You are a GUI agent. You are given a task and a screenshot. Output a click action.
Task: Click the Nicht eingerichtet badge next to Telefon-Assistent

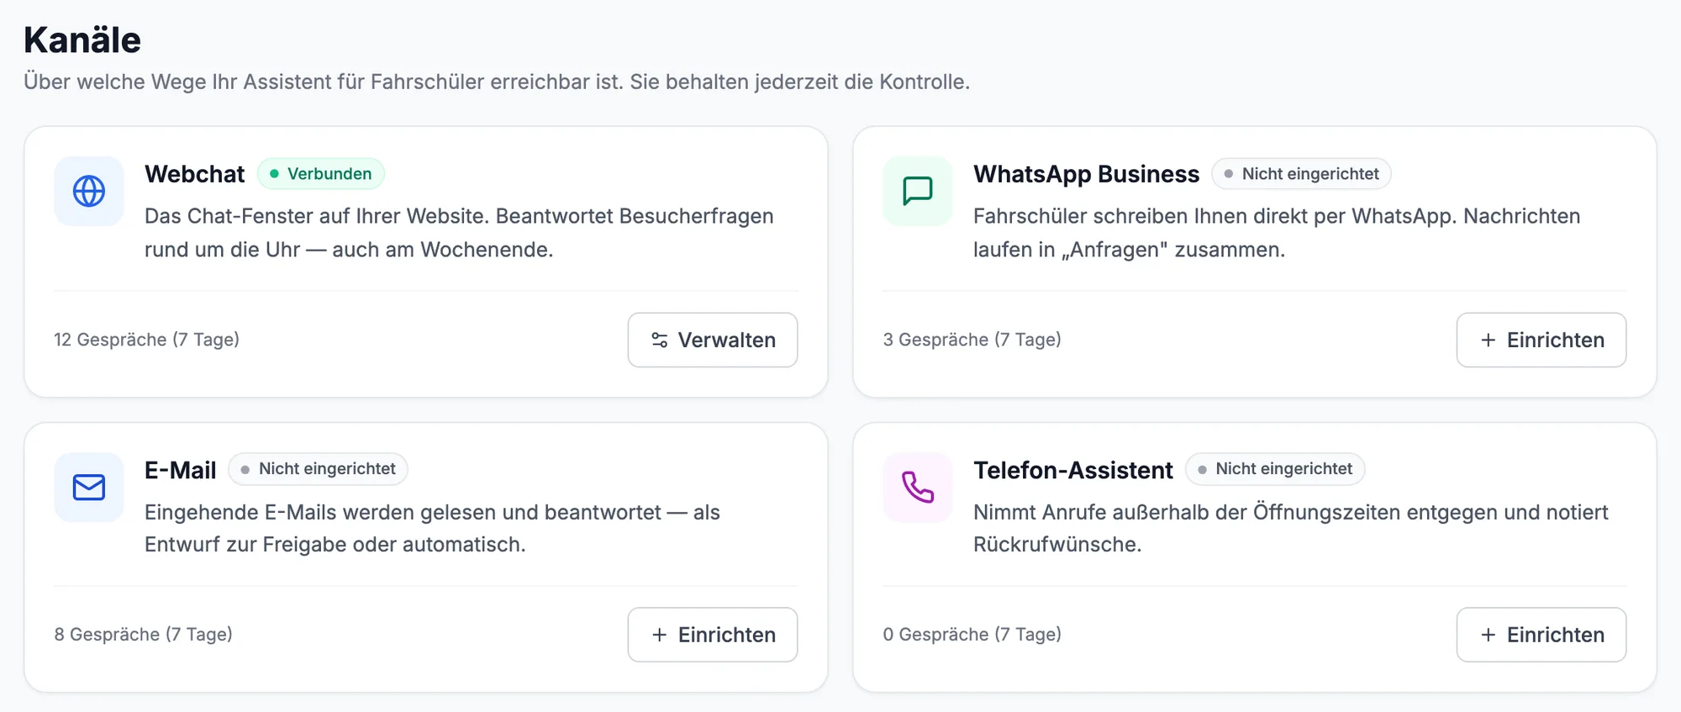pos(1275,469)
